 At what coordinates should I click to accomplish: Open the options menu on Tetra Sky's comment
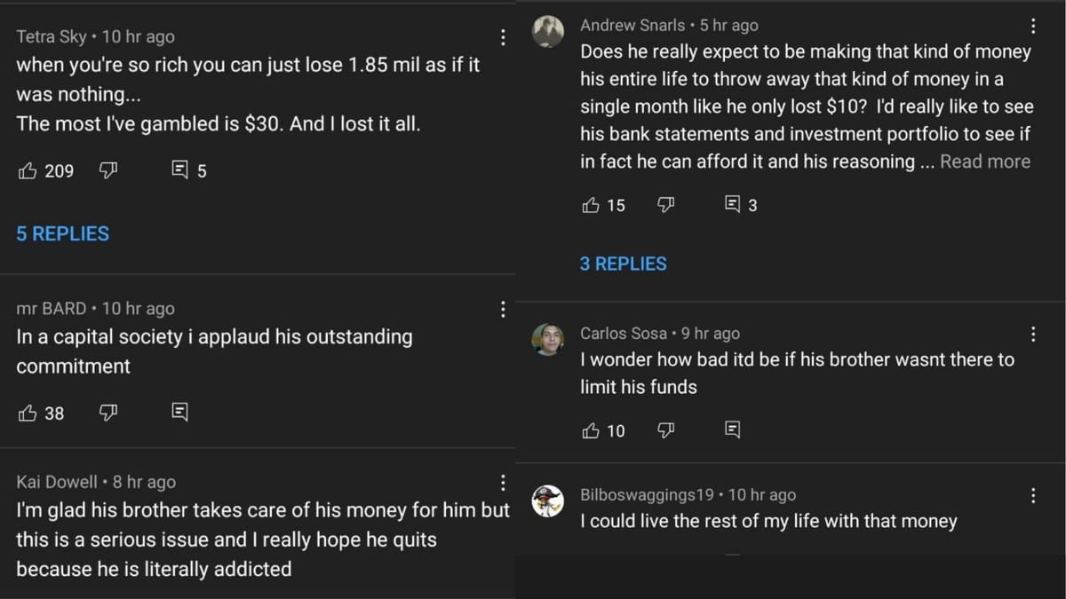click(x=503, y=37)
